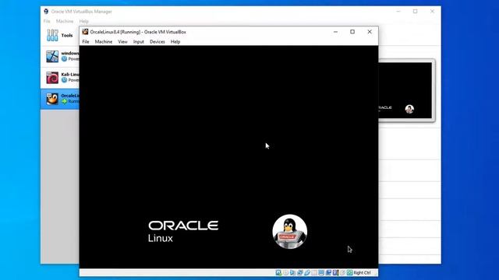
Task: Select the running OracleLinux VM in list
Action: click(60, 99)
